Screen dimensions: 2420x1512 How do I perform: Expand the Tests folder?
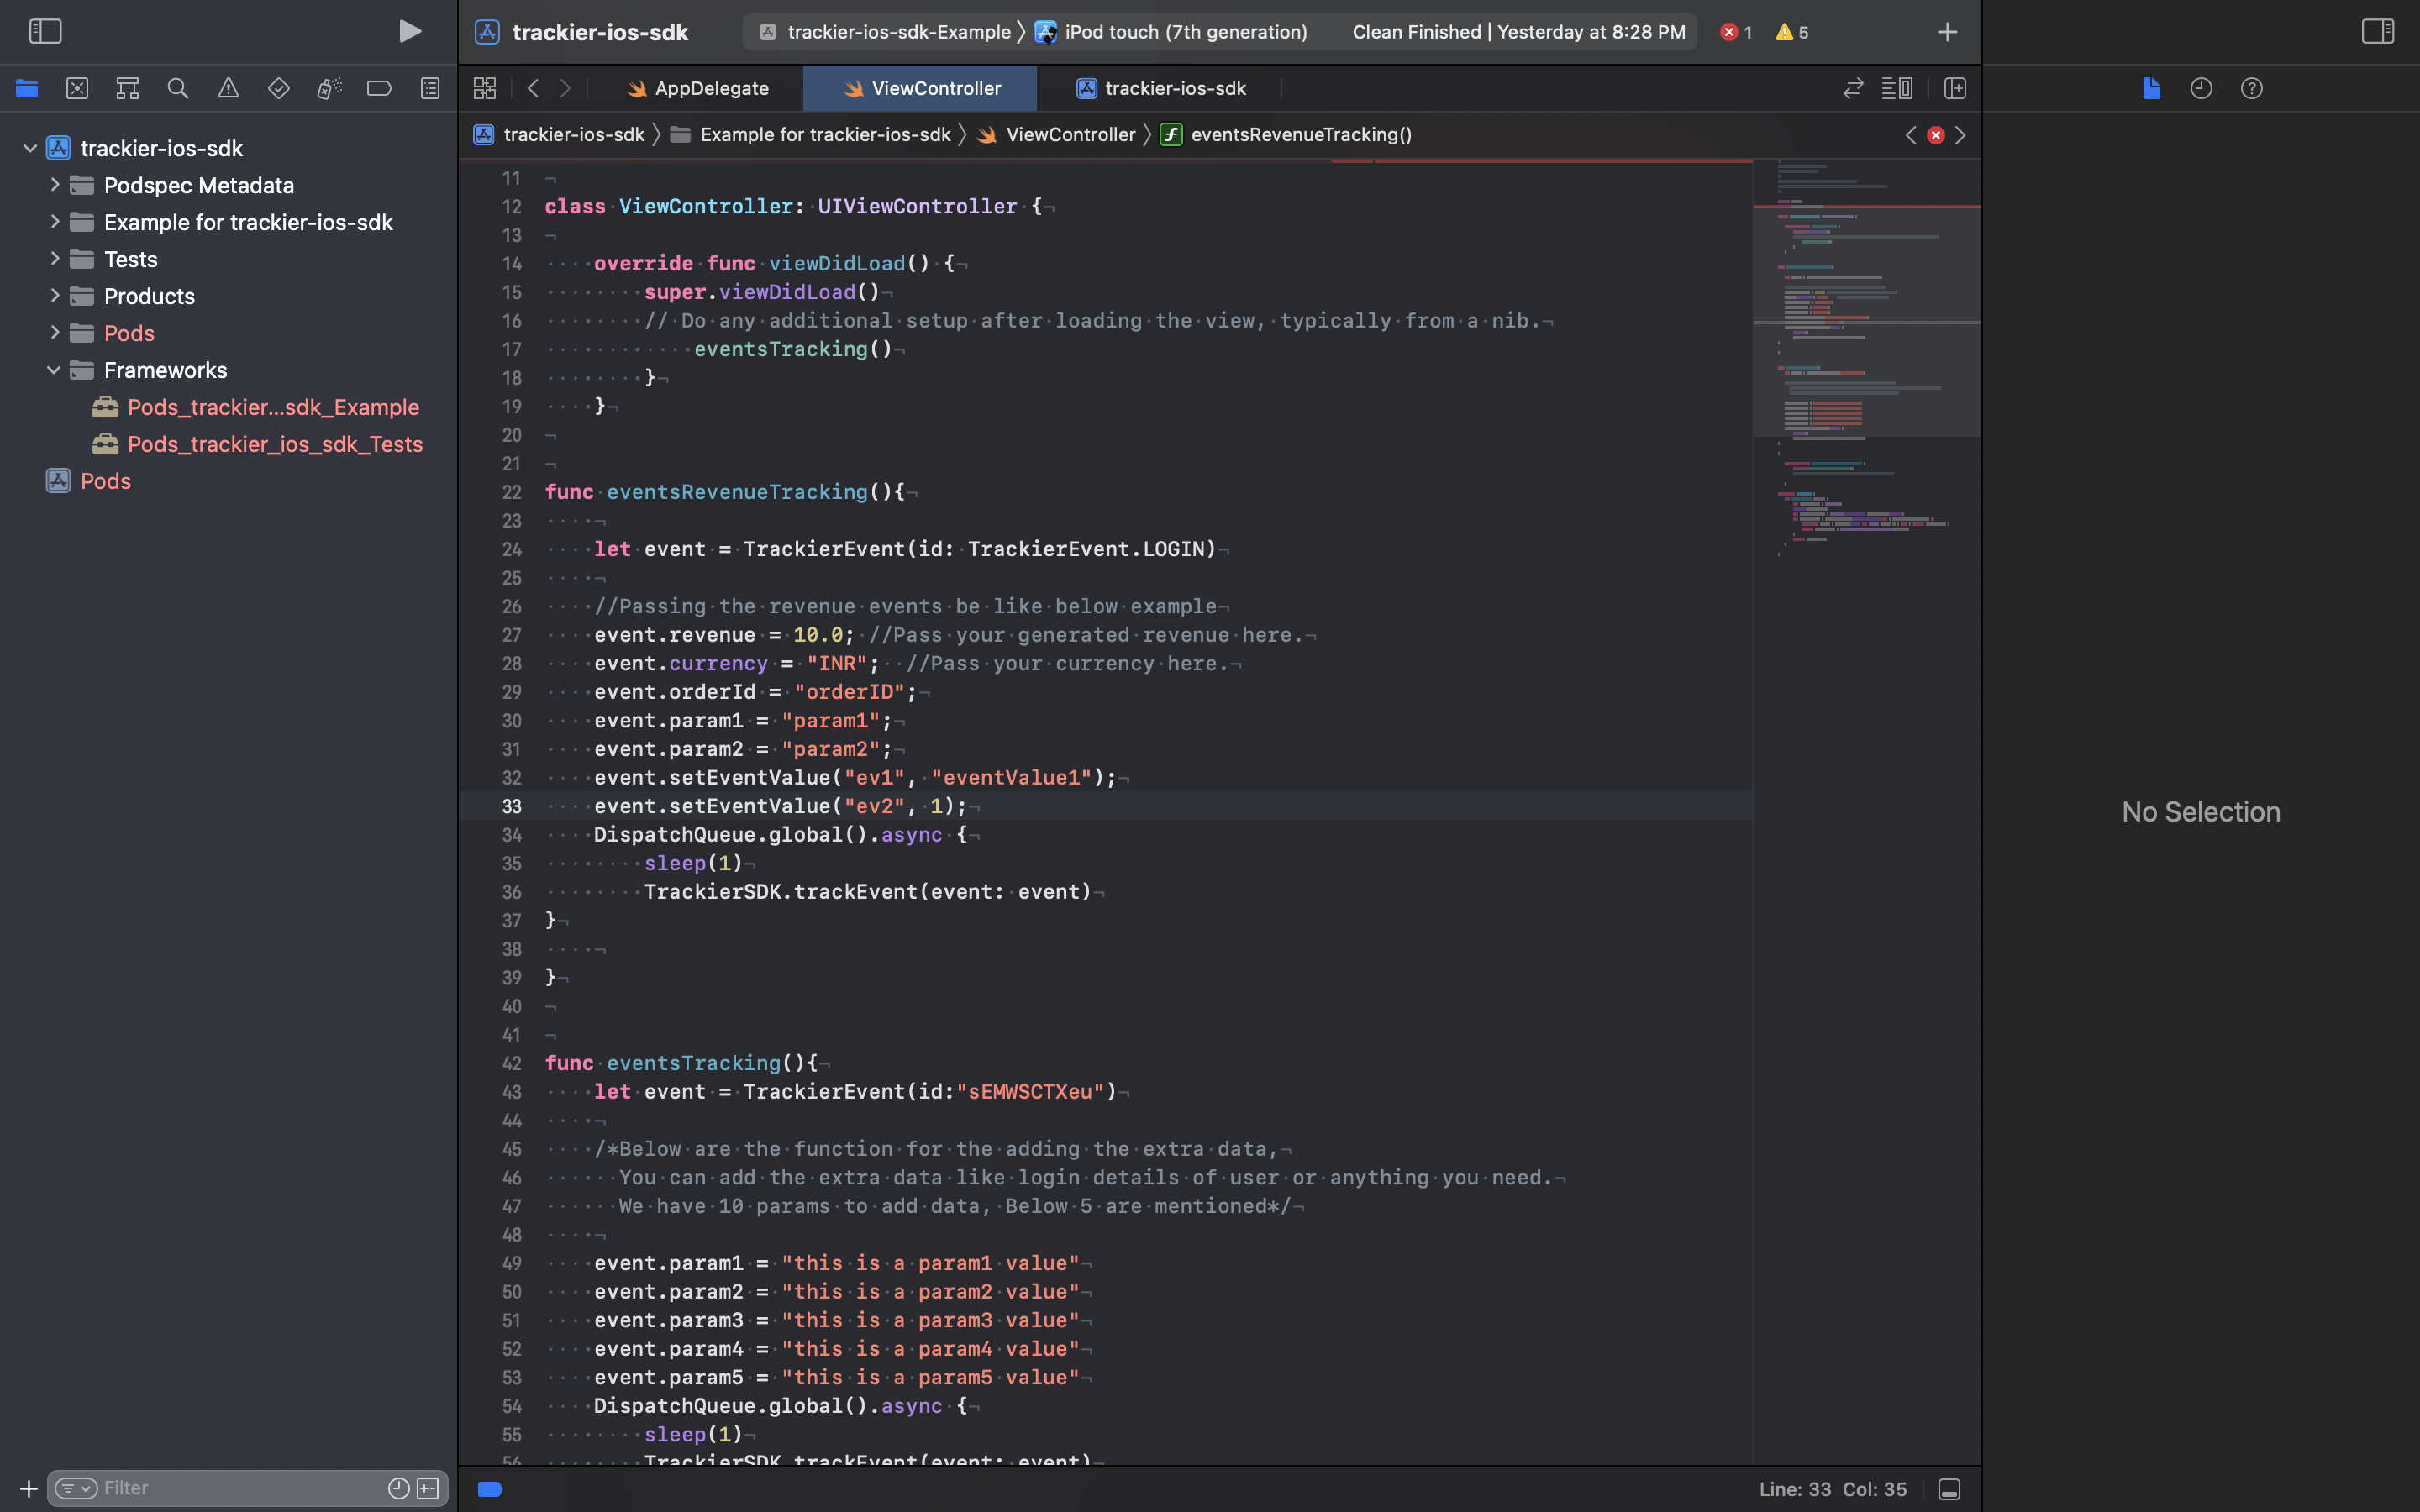[x=55, y=259]
